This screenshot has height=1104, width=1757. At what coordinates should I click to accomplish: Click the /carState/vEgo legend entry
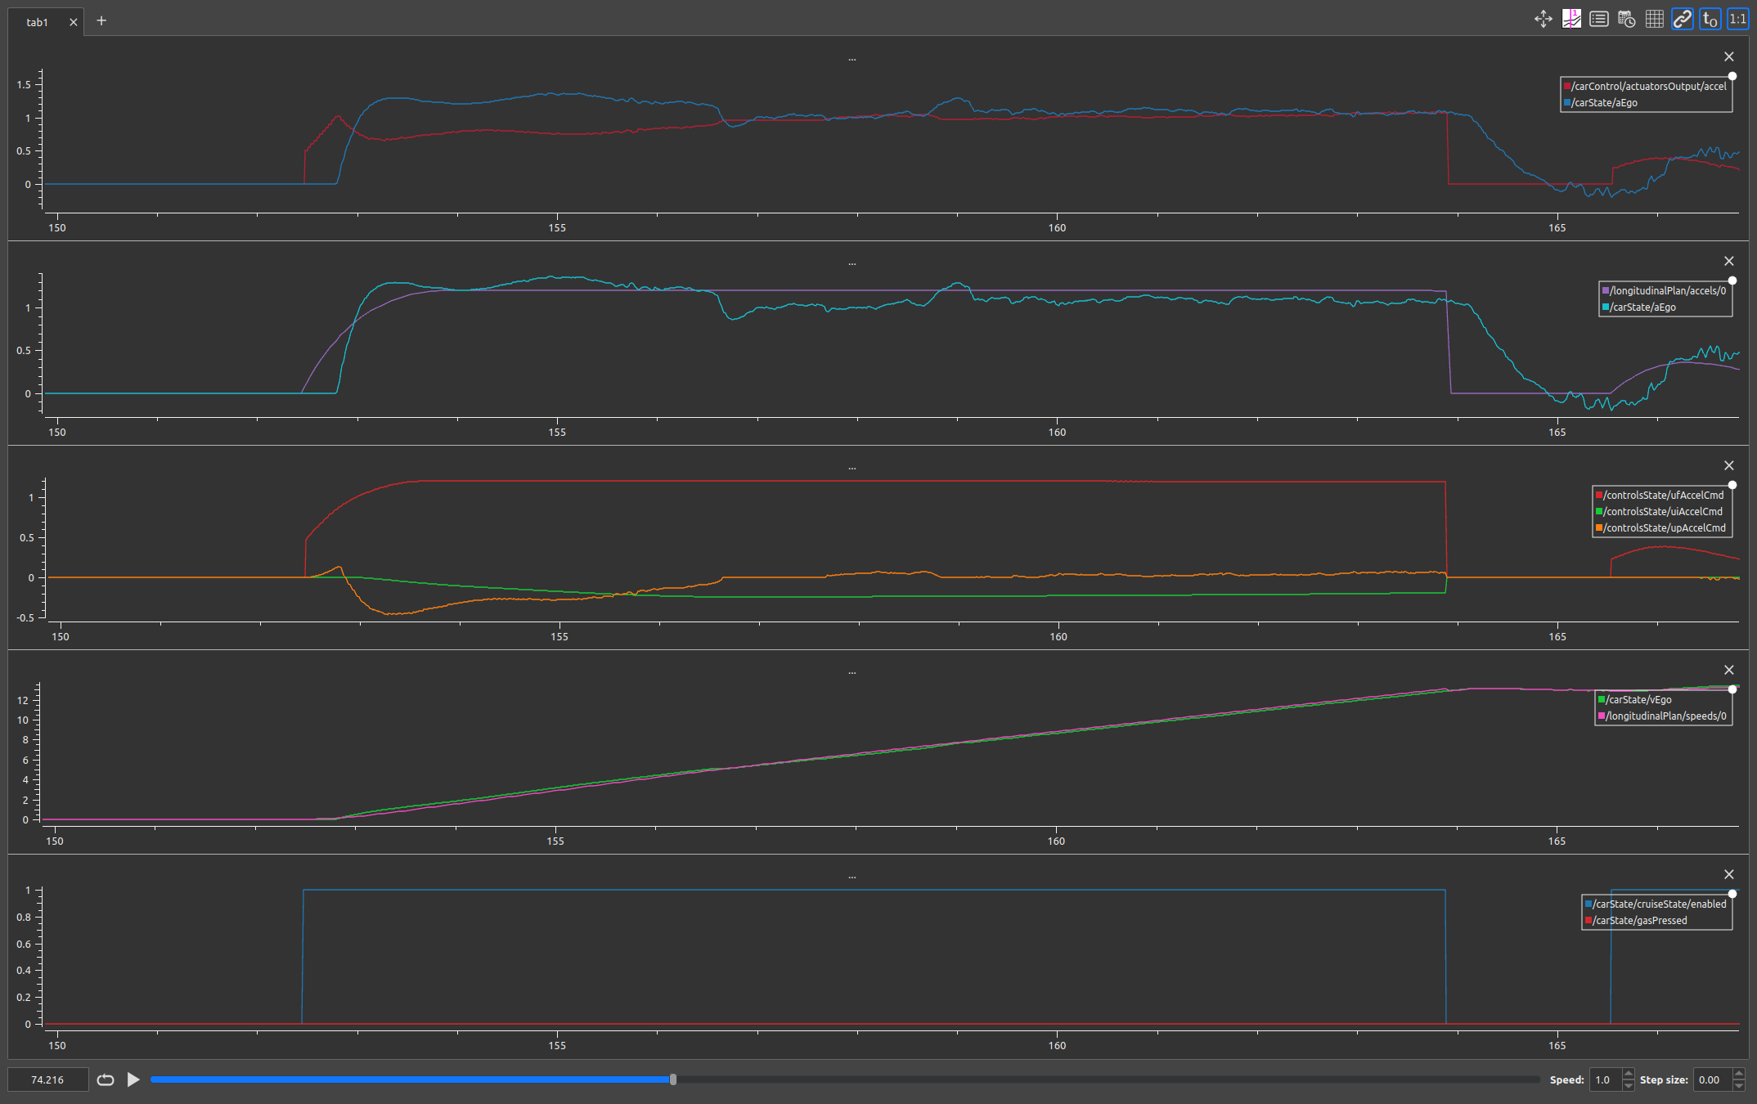pyautogui.click(x=1638, y=699)
